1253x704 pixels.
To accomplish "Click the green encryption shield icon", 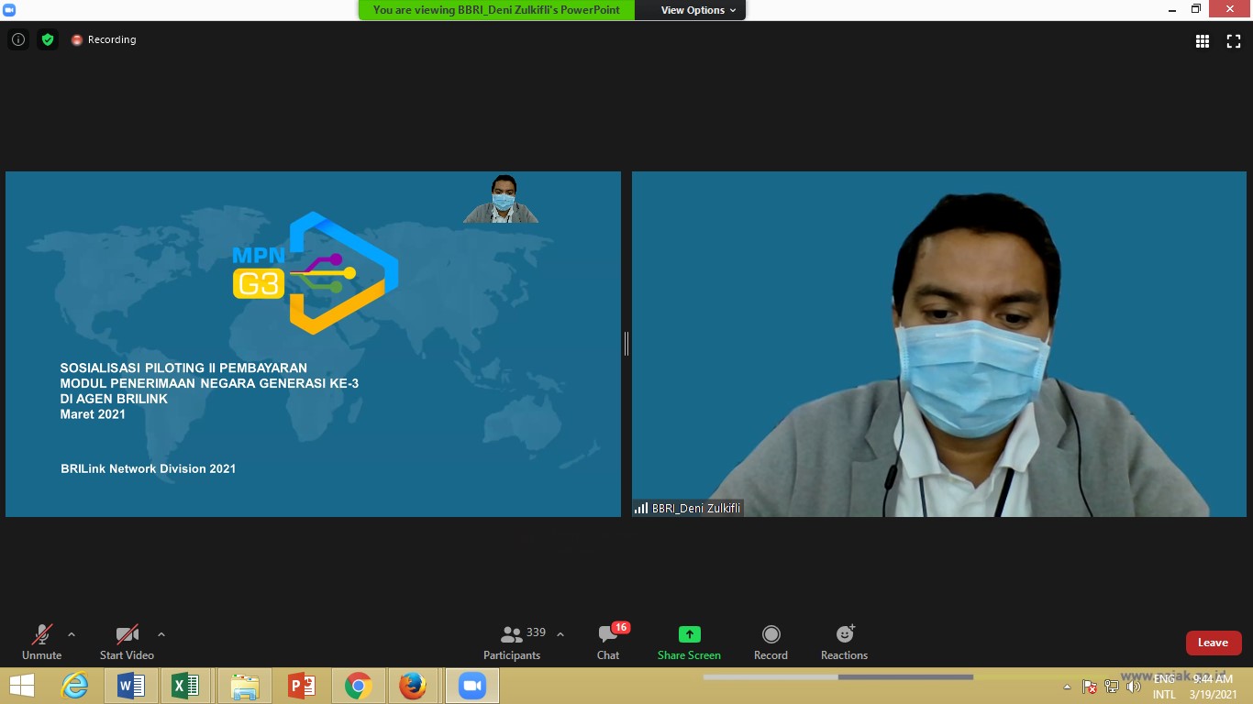I will pos(48,39).
